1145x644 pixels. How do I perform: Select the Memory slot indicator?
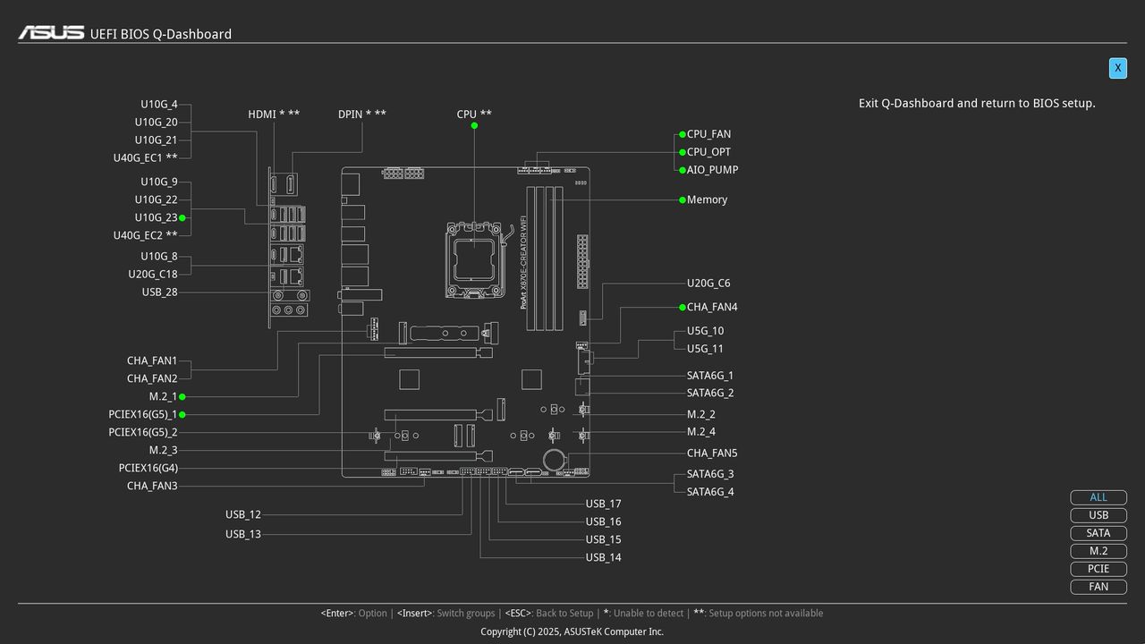pyautogui.click(x=681, y=199)
